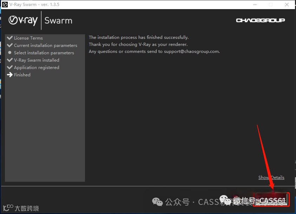The height and width of the screenshot is (214, 296).
Task: Click the Chaos Group logo
Action: (260, 20)
